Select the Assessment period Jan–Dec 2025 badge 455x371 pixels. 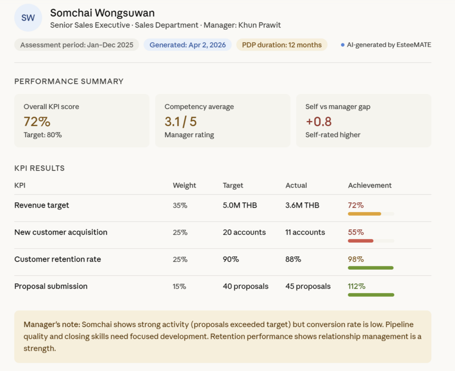click(76, 45)
